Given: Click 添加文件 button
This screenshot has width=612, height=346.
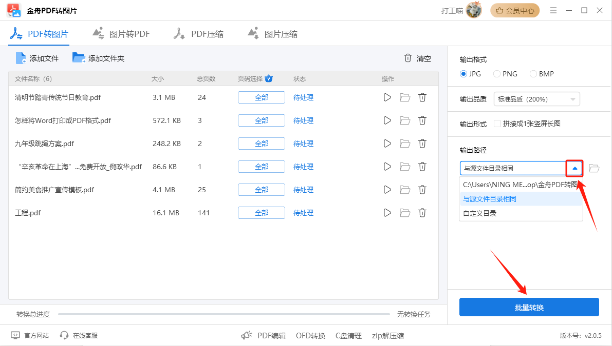Looking at the screenshot, I should [37, 58].
